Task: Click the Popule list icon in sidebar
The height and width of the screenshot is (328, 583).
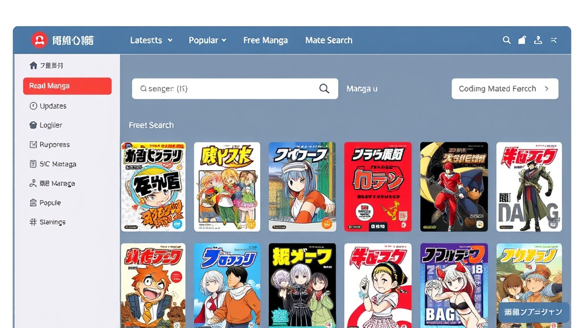Action: pyautogui.click(x=32, y=202)
